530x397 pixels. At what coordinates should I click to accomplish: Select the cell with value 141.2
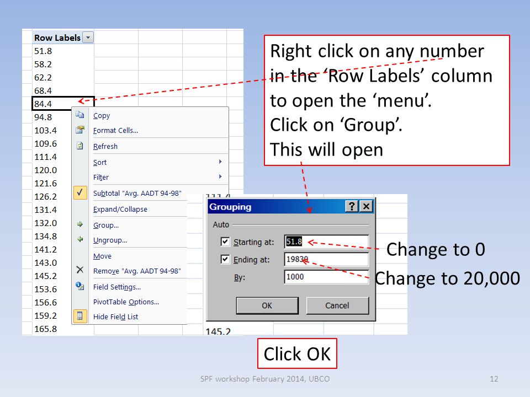coord(52,249)
